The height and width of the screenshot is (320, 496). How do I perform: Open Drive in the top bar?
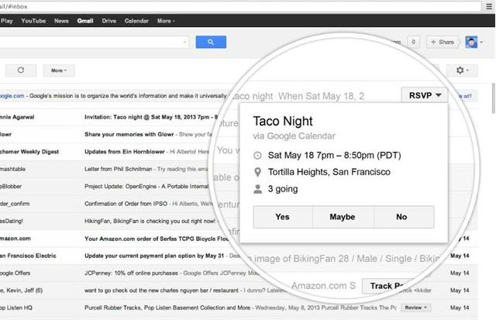point(108,21)
